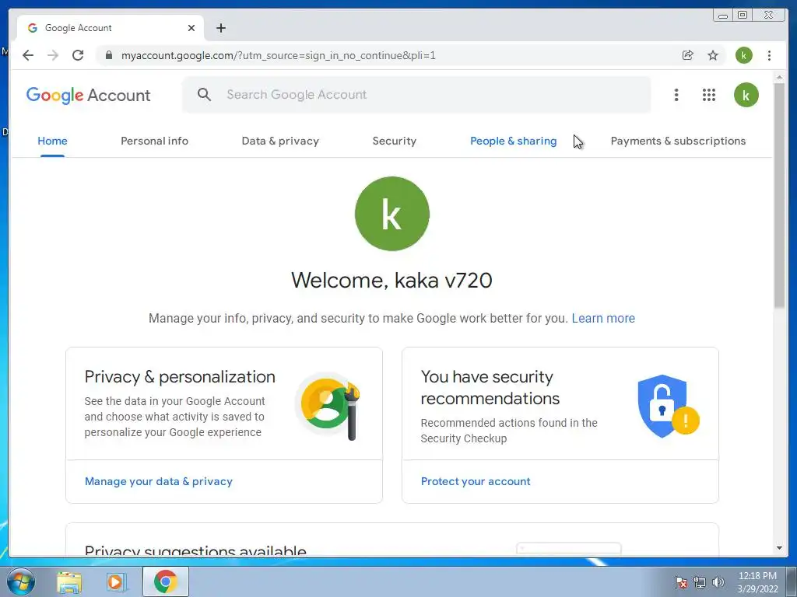Click the security shield warning icon
797x597 pixels.
point(668,407)
